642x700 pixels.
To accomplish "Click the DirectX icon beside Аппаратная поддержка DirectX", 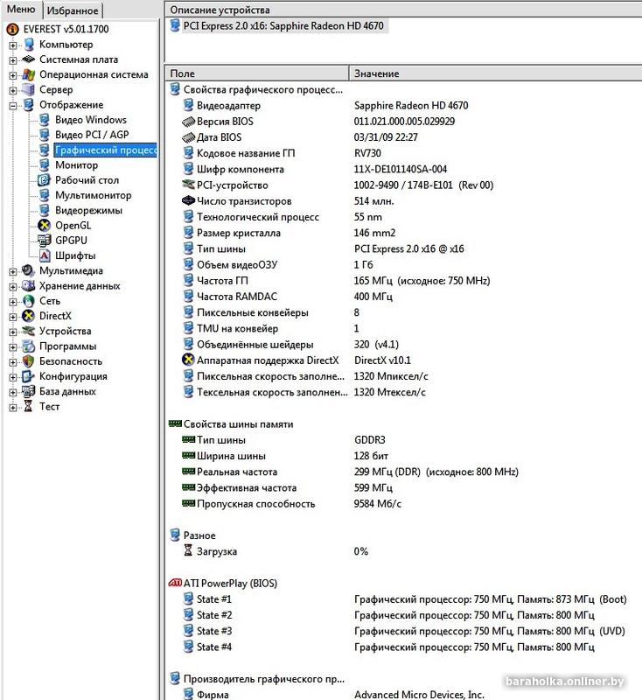I will 189,360.
